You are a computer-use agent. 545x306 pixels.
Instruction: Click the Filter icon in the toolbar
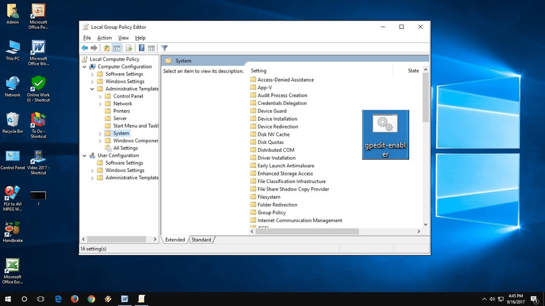[164, 48]
